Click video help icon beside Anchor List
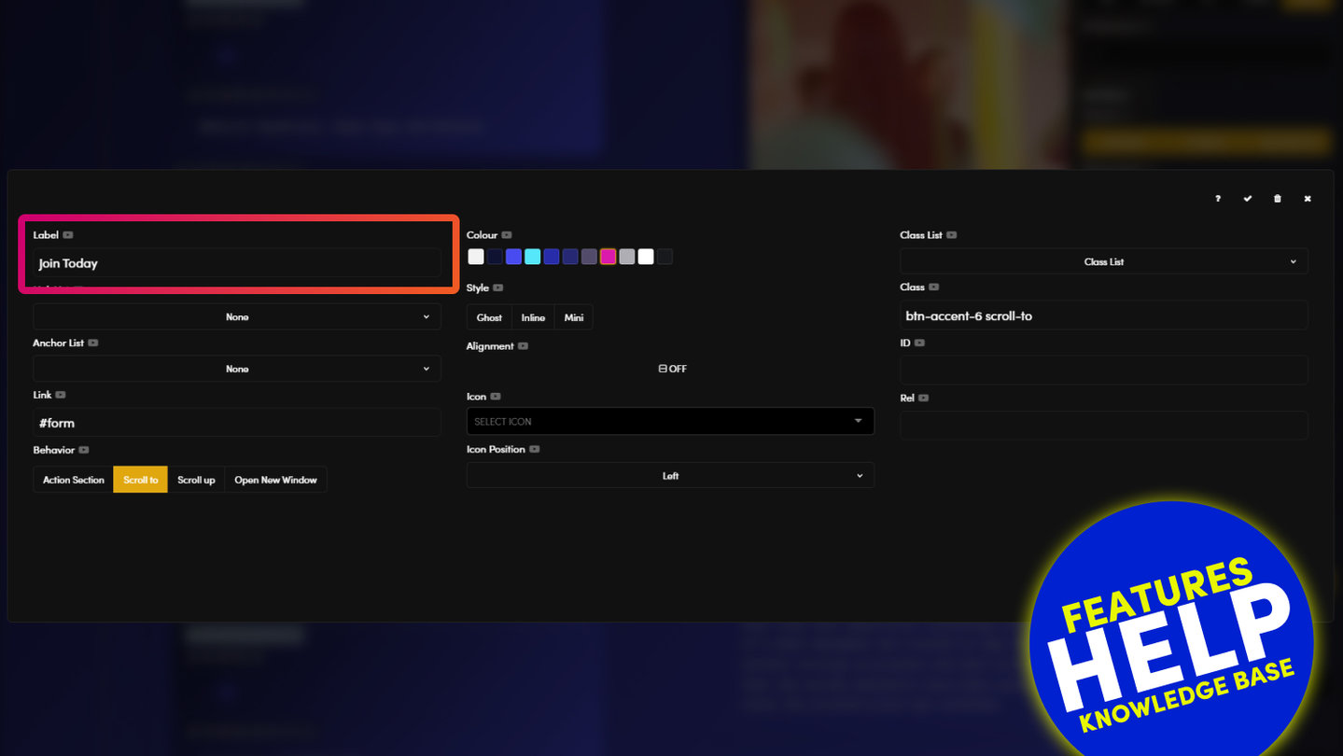1343x756 pixels. click(93, 343)
